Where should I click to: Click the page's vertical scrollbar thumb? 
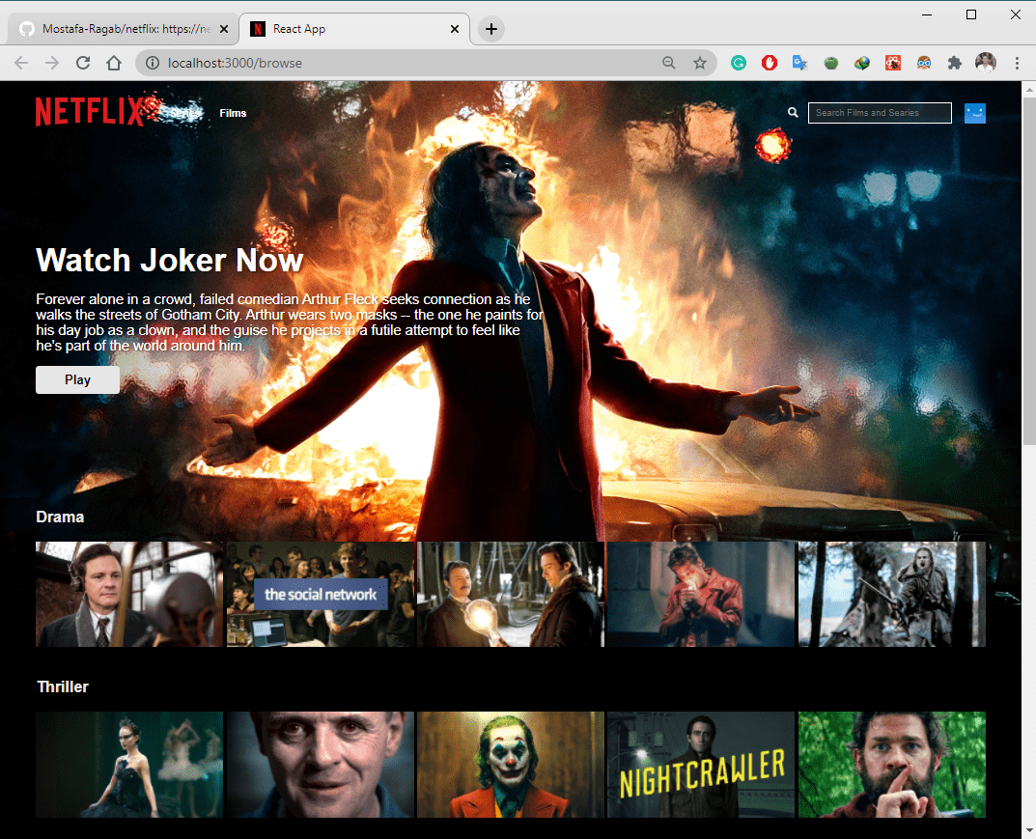[1029, 271]
